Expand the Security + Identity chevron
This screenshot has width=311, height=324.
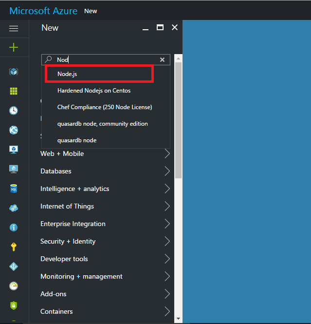click(x=167, y=241)
